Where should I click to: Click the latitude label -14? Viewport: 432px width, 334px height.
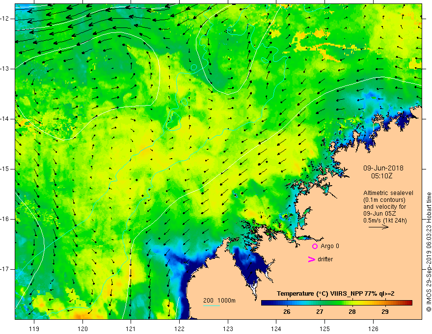tap(5, 119)
